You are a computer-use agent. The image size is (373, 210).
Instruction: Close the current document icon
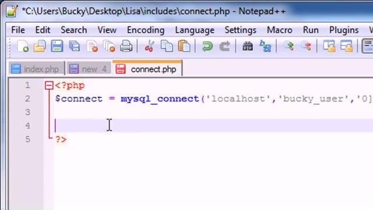pos(92,46)
